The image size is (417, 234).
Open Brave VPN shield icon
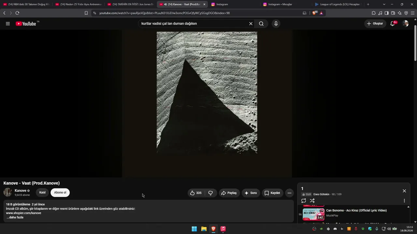406,13
